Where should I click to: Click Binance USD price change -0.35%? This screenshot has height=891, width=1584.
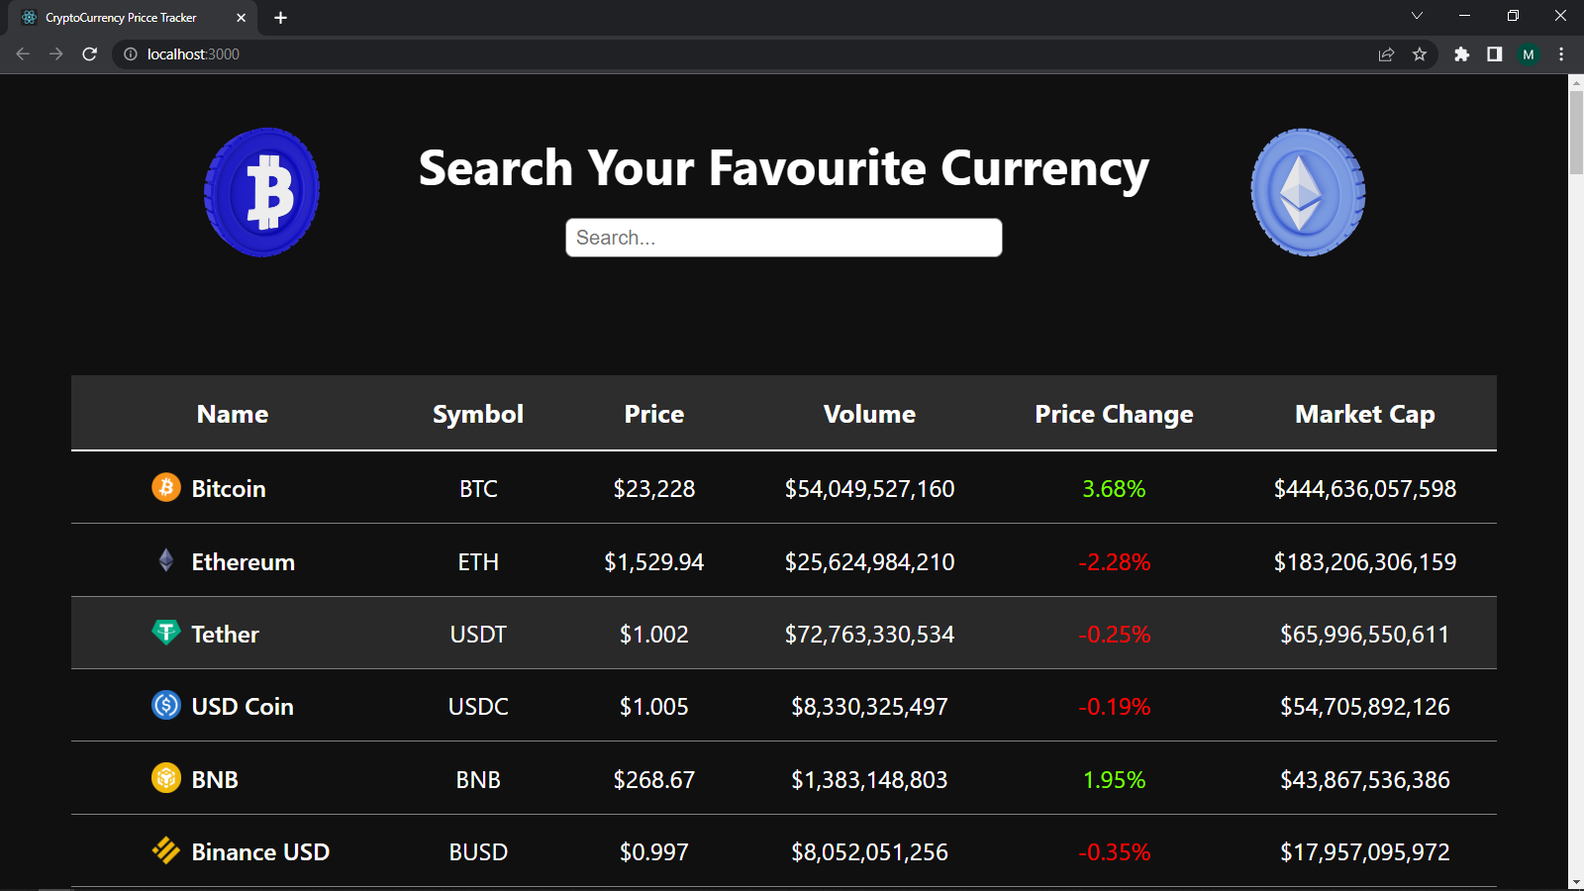pyautogui.click(x=1114, y=852)
